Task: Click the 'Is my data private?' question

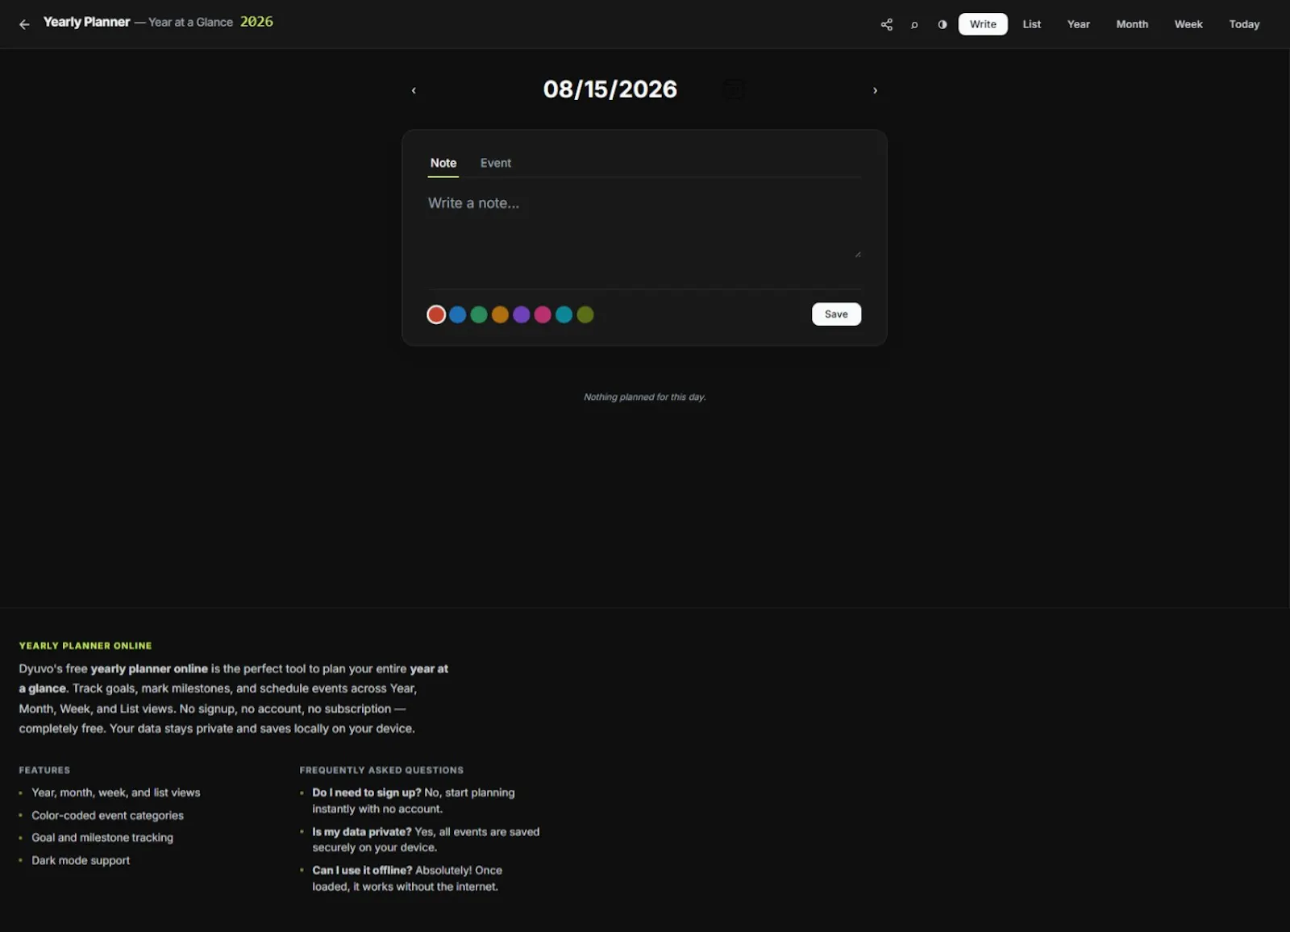Action: tap(362, 831)
